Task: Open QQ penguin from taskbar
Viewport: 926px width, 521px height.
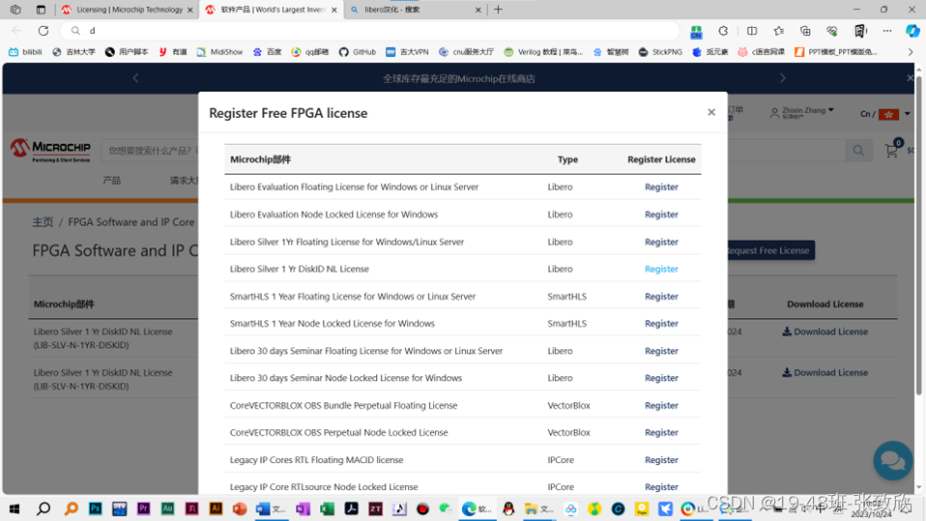Action: (508, 508)
